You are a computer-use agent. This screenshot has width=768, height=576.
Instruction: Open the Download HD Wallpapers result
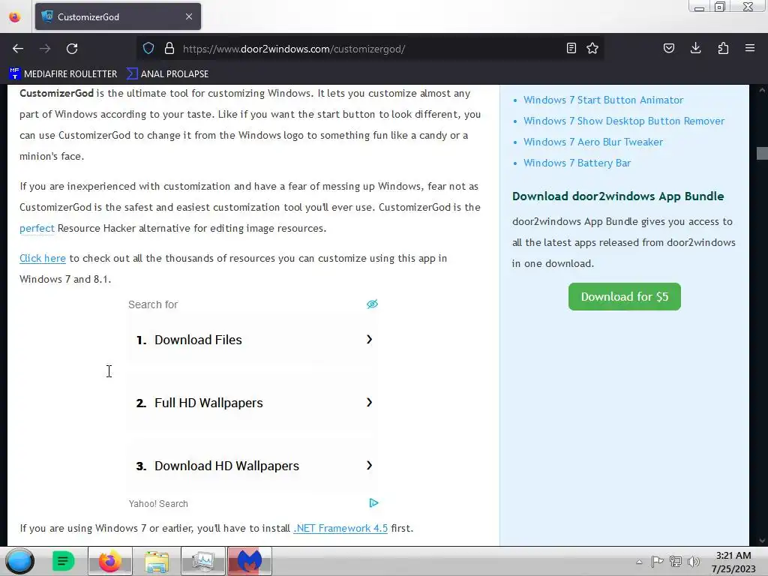(253, 466)
